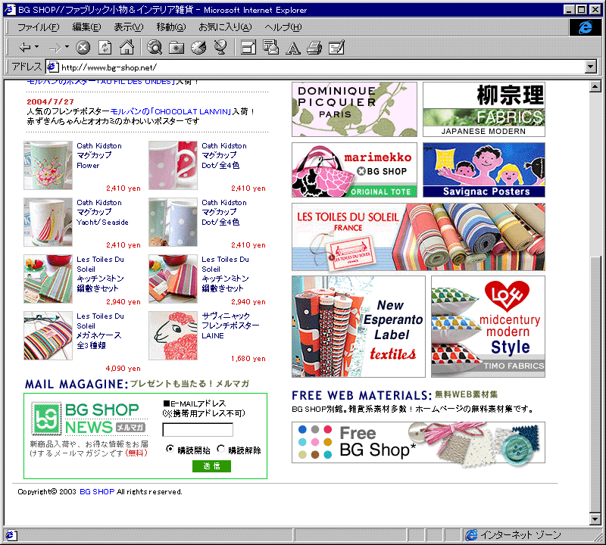Open Cath Kidston マグカップ Yacht/Seaside link

102,213
